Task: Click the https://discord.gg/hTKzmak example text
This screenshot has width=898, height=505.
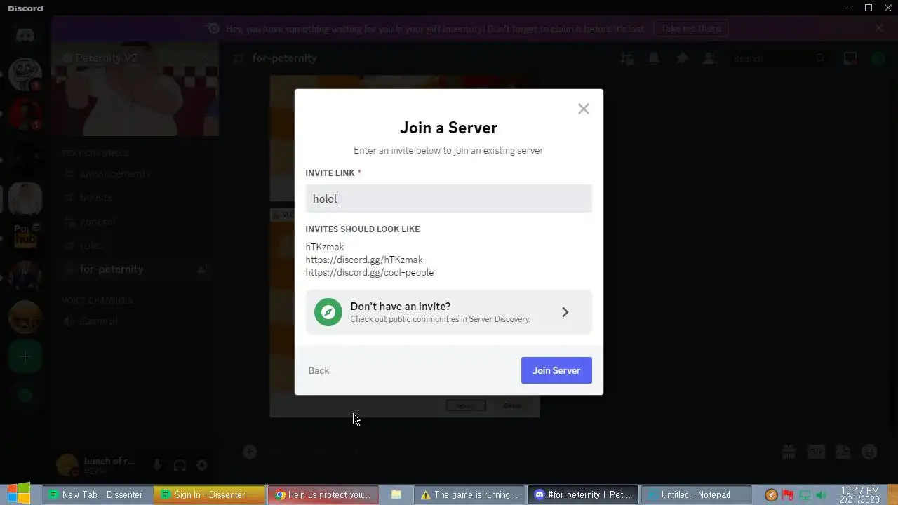Action: (x=364, y=260)
